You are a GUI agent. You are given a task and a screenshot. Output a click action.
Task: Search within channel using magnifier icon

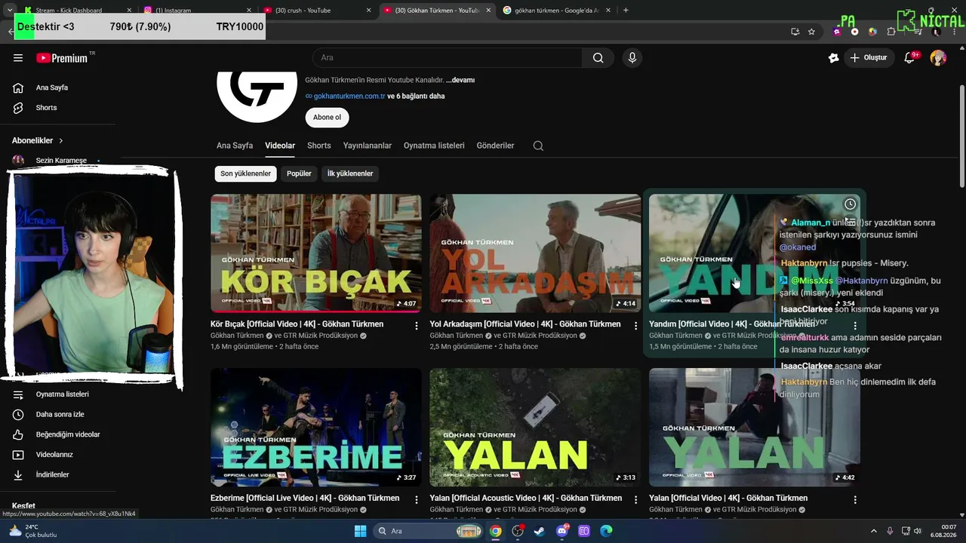[538, 146]
